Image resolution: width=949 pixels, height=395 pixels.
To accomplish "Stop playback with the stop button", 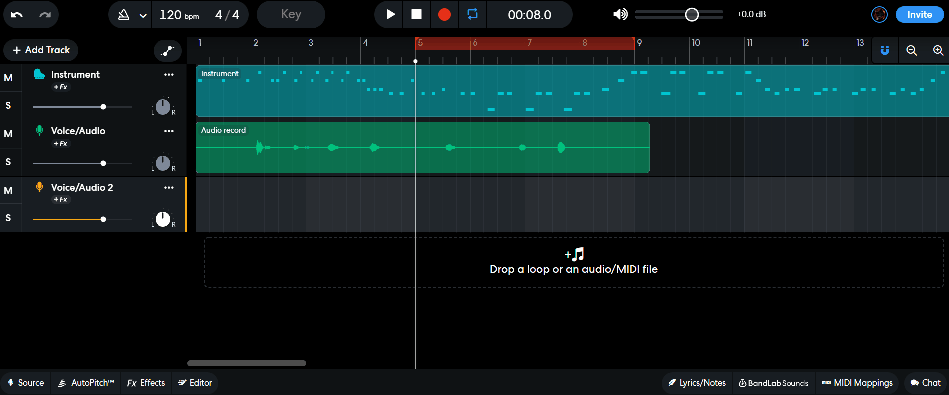I will click(x=416, y=15).
